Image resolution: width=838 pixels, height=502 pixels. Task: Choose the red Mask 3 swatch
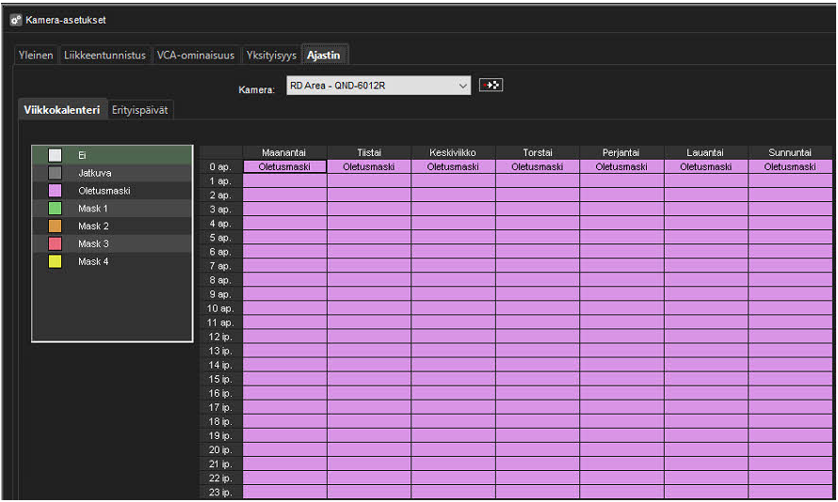pos(56,244)
